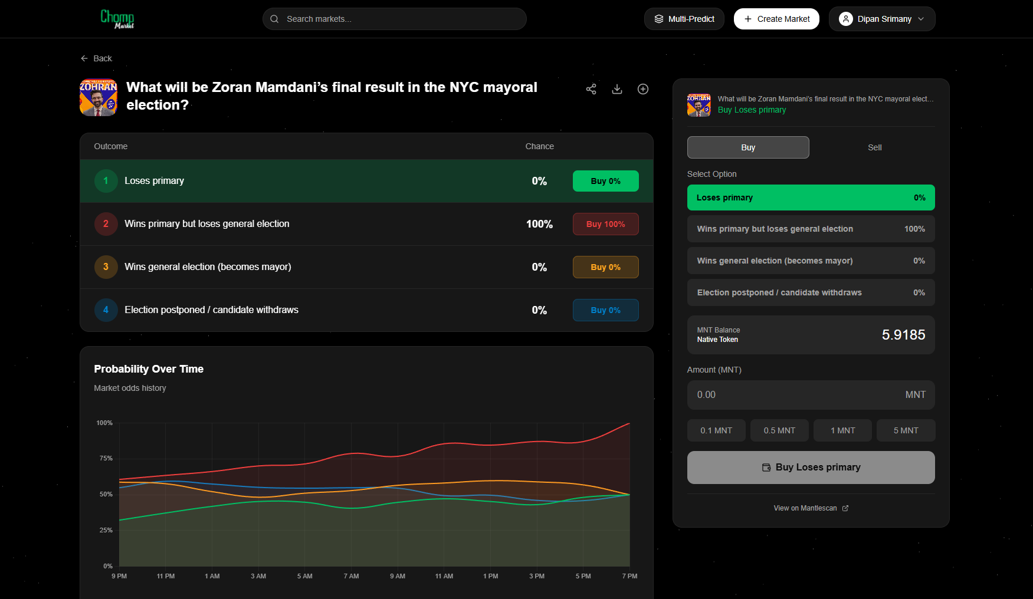Image resolution: width=1033 pixels, height=599 pixels.
Task: Click the circled plus icon near title
Action: click(643, 89)
